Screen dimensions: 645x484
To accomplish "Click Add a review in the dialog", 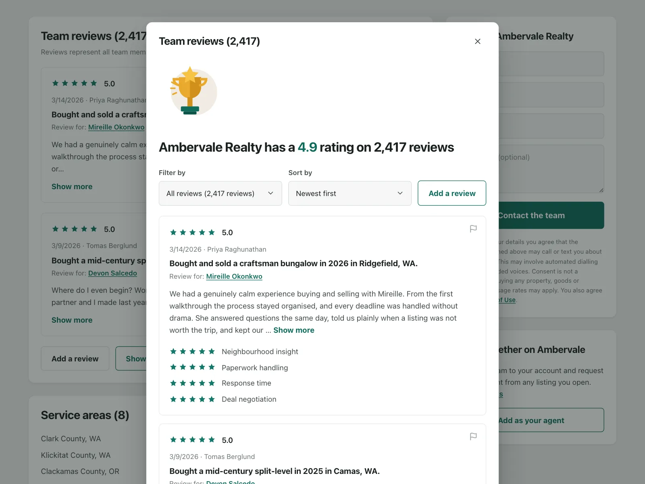I will pos(451,193).
